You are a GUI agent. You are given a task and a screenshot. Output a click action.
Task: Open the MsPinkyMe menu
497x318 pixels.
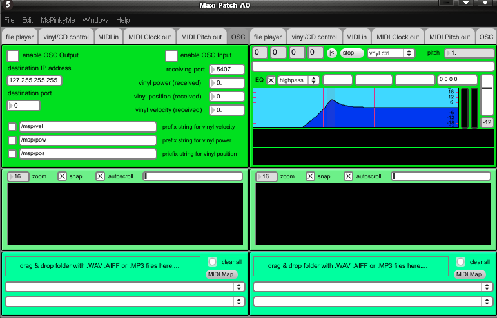point(58,21)
